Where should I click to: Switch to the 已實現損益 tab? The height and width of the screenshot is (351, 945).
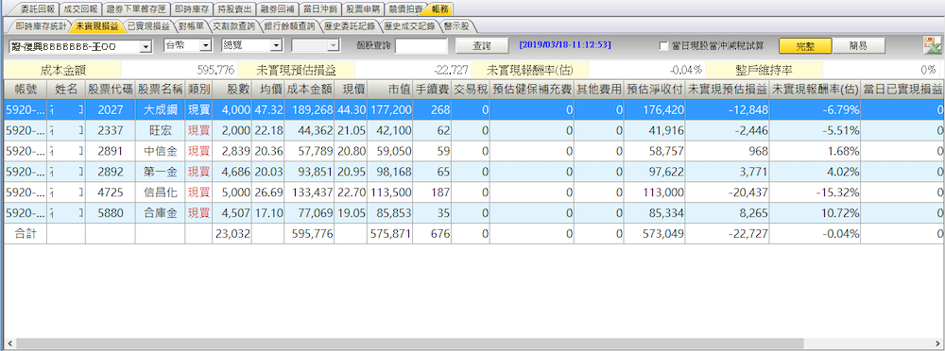coord(148,26)
